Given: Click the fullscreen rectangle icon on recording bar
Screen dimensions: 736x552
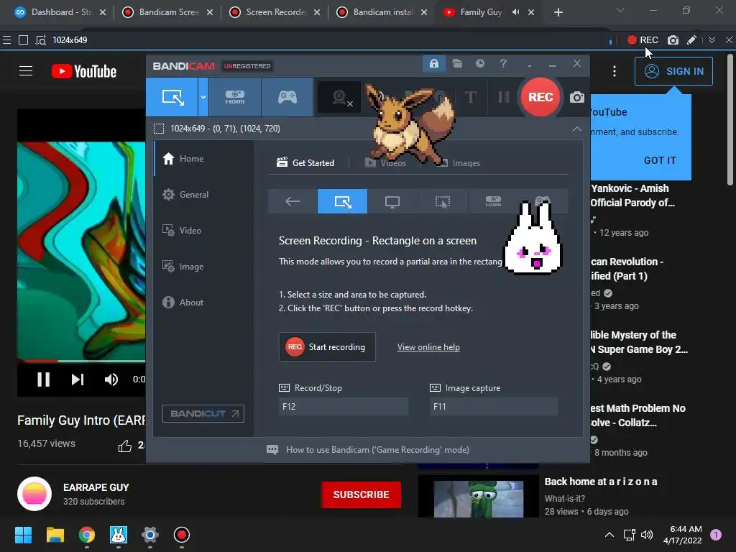Looking at the screenshot, I should (x=23, y=40).
